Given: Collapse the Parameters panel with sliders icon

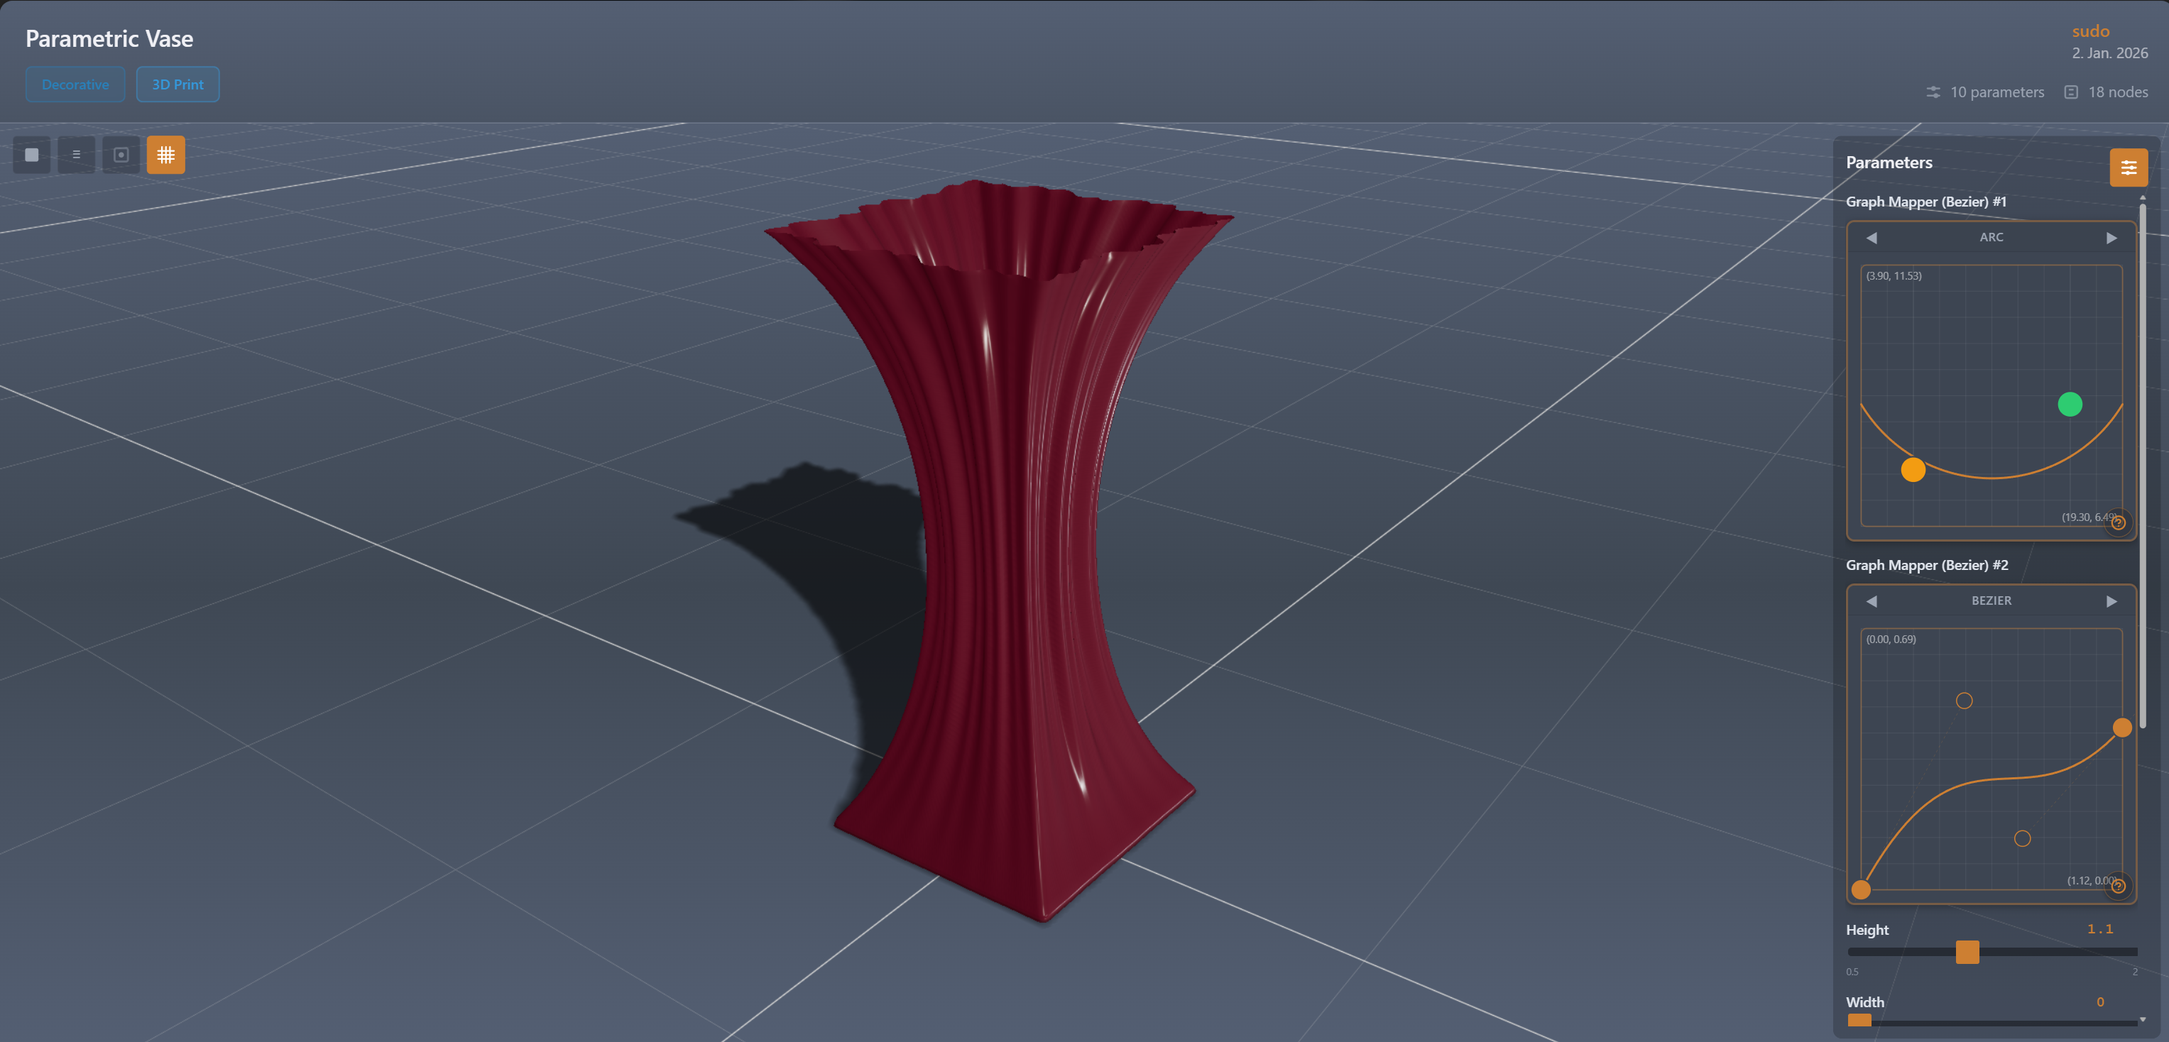Looking at the screenshot, I should point(2128,168).
